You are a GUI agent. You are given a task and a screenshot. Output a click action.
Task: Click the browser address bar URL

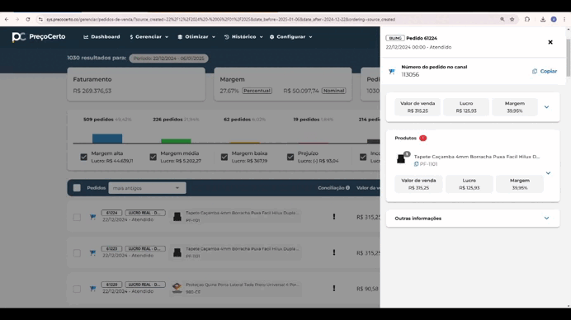tap(220, 19)
